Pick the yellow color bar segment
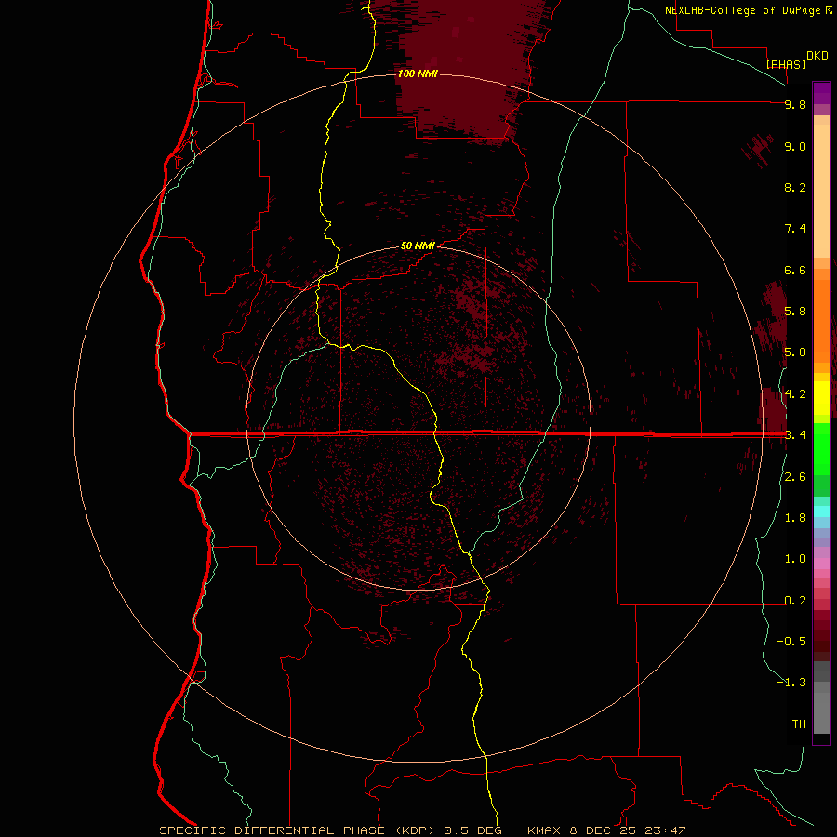The height and width of the screenshot is (837, 837). pyautogui.click(x=821, y=398)
